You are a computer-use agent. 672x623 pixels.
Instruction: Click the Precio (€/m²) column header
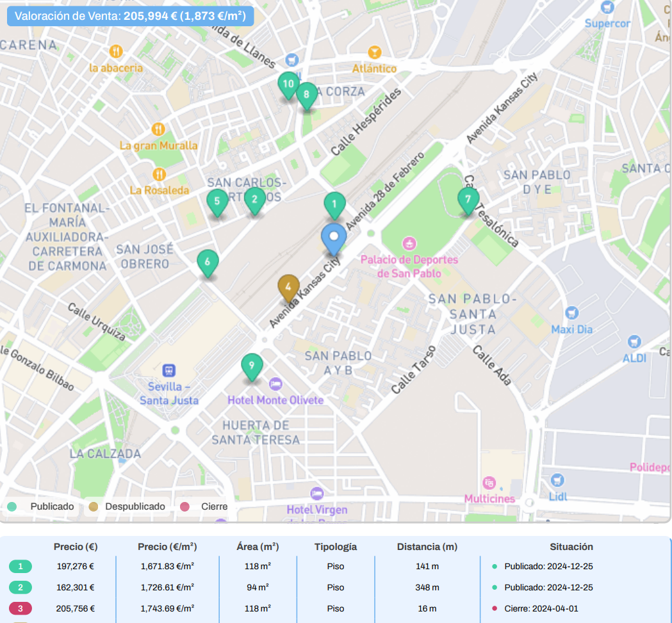167,547
